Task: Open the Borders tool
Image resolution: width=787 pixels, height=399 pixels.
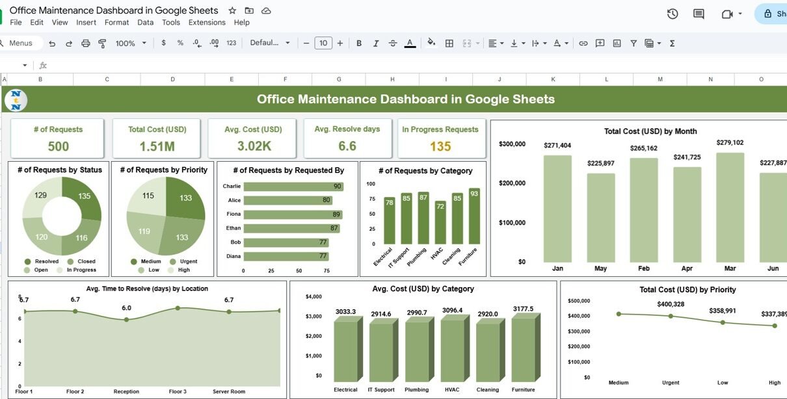Action: (x=449, y=43)
